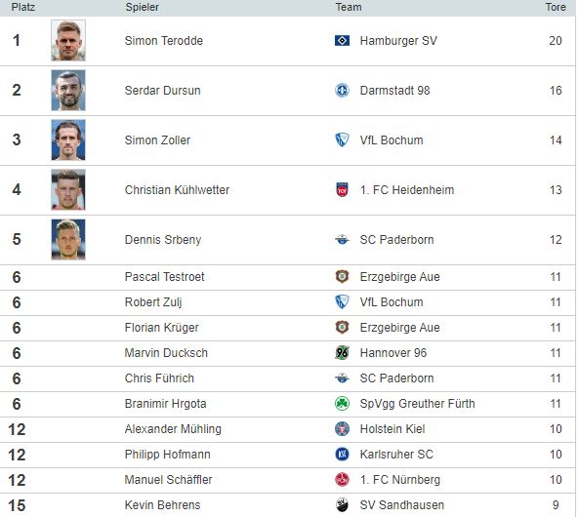Open Dennis Srbeny's player photo
The height and width of the screenshot is (517, 578).
pos(68,239)
